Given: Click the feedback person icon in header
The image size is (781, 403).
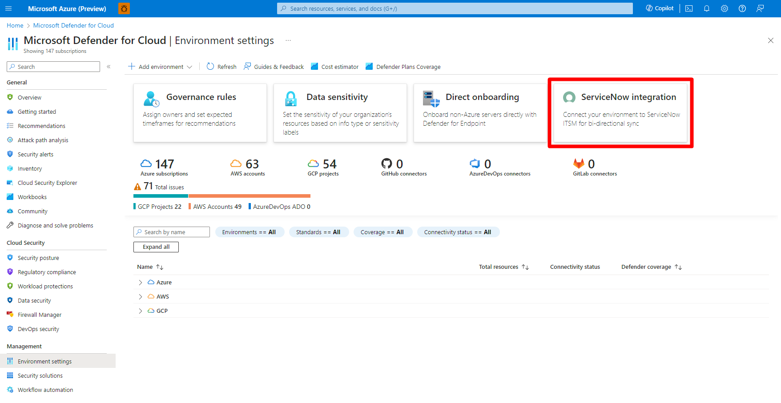Looking at the screenshot, I should pyautogui.click(x=760, y=8).
